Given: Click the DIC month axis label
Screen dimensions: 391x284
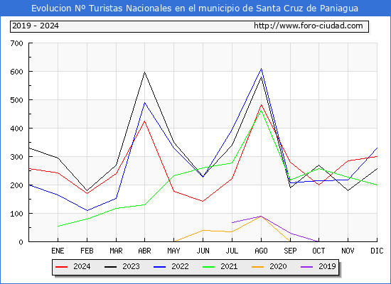Looking at the screenshot, I should (x=377, y=251).
